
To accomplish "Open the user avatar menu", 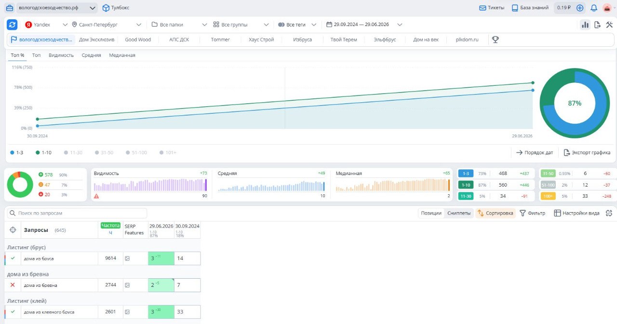I will point(607,8).
